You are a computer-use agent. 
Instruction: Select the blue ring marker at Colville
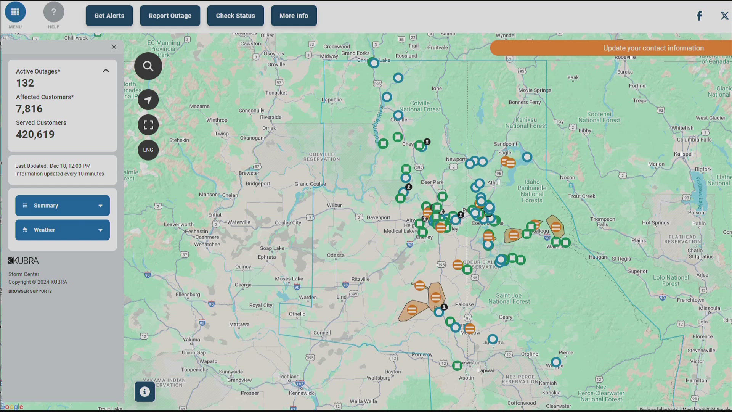point(398,115)
